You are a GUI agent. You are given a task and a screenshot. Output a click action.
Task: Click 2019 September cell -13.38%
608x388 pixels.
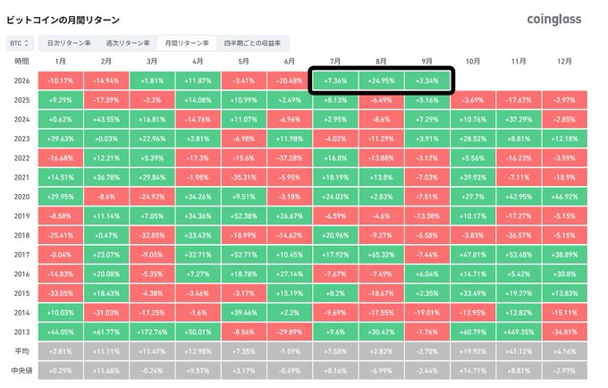click(x=426, y=215)
